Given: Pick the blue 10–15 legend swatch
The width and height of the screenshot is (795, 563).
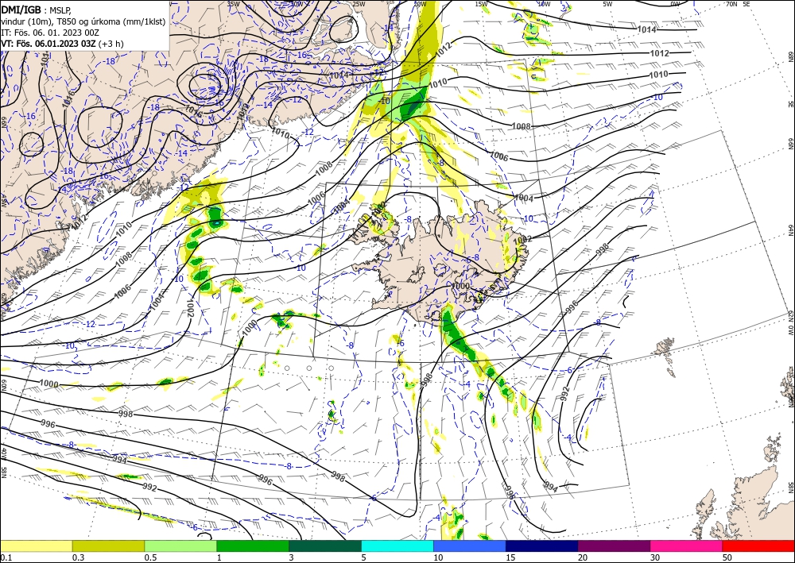Looking at the screenshot, I should pyautogui.click(x=470, y=546).
